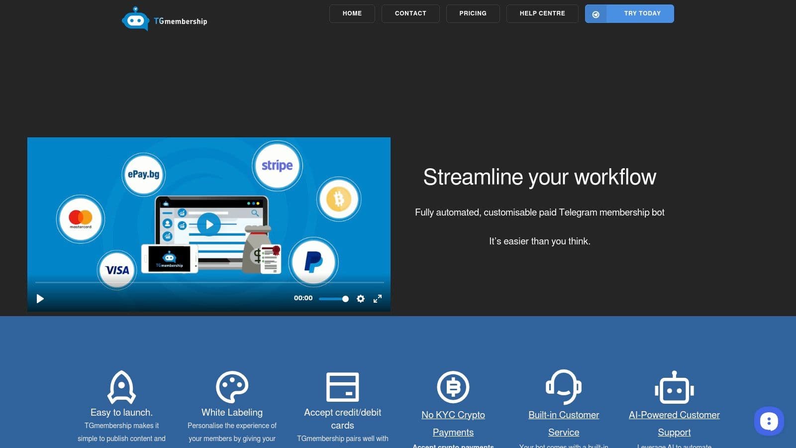Image resolution: width=796 pixels, height=448 pixels.
Task: Click the headset customer service icon
Action: (564, 387)
